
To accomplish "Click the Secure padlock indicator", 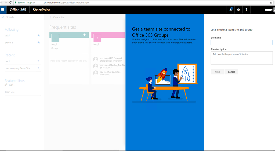I will [20, 2].
